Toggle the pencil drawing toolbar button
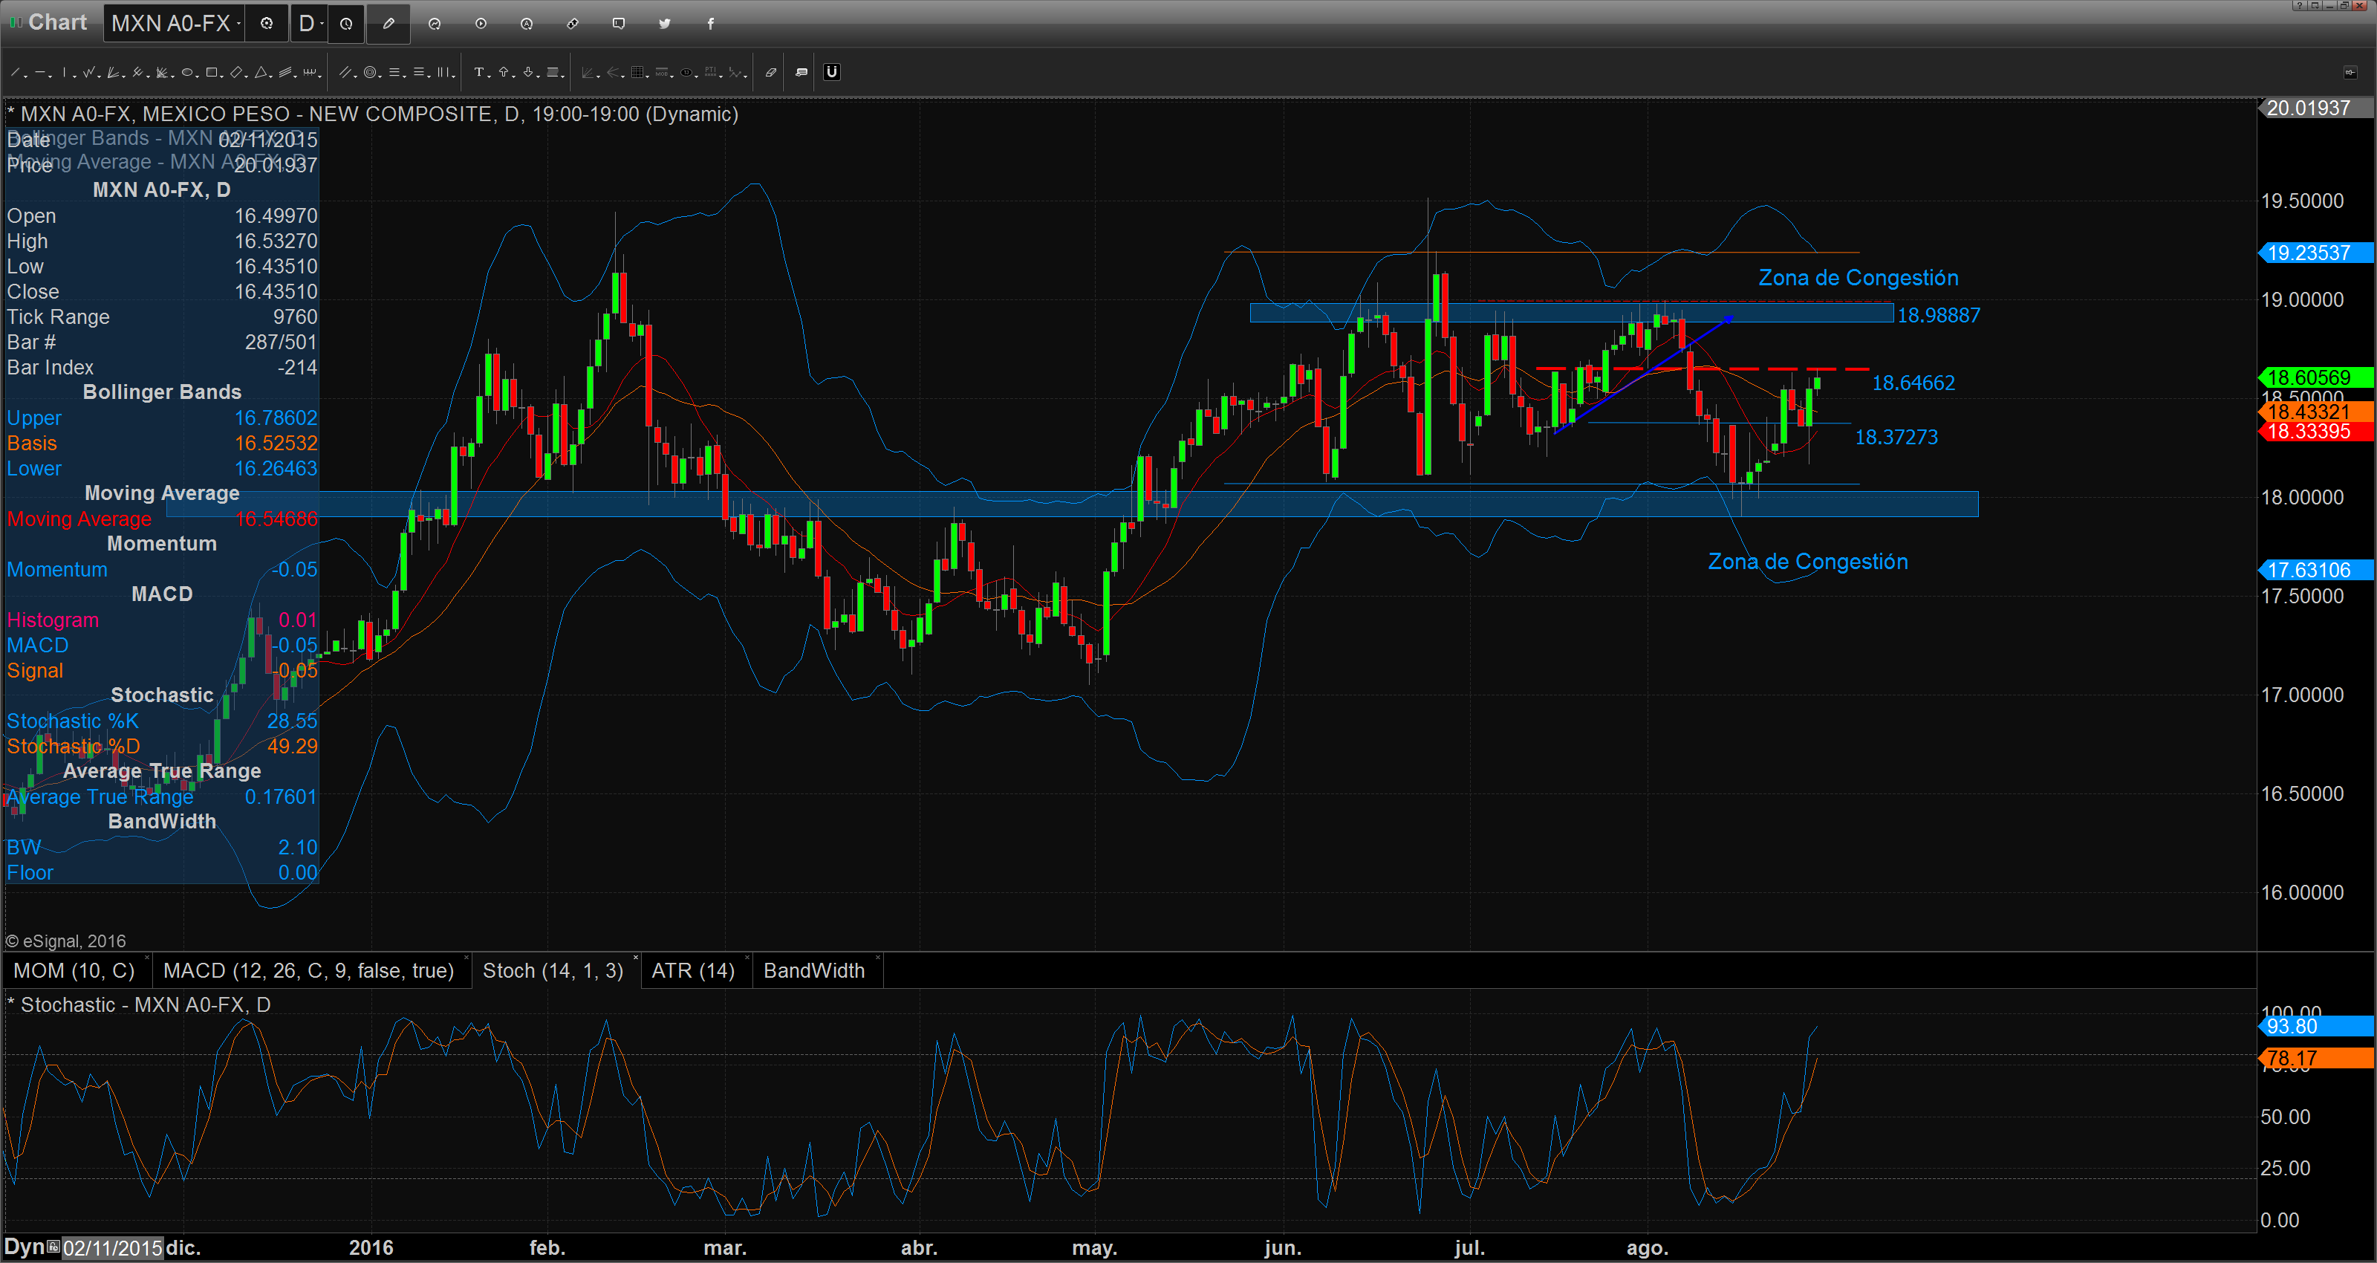 pyautogui.click(x=388, y=23)
